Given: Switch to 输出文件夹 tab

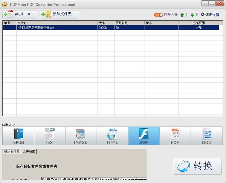Looking at the screenshot, I should 12,152.
